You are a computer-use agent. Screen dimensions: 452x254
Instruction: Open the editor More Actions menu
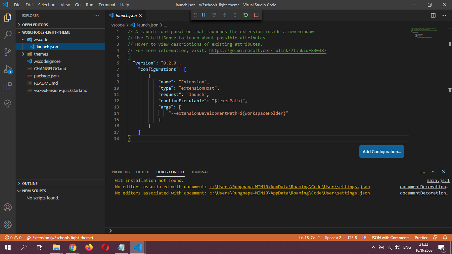444,16
